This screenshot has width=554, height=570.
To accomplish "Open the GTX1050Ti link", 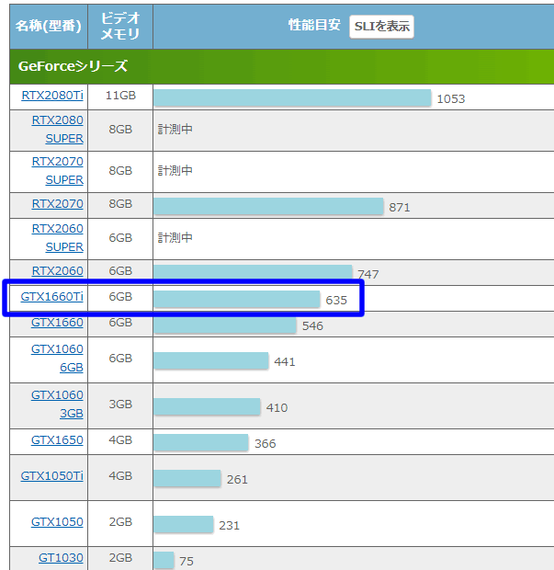I will click(52, 476).
